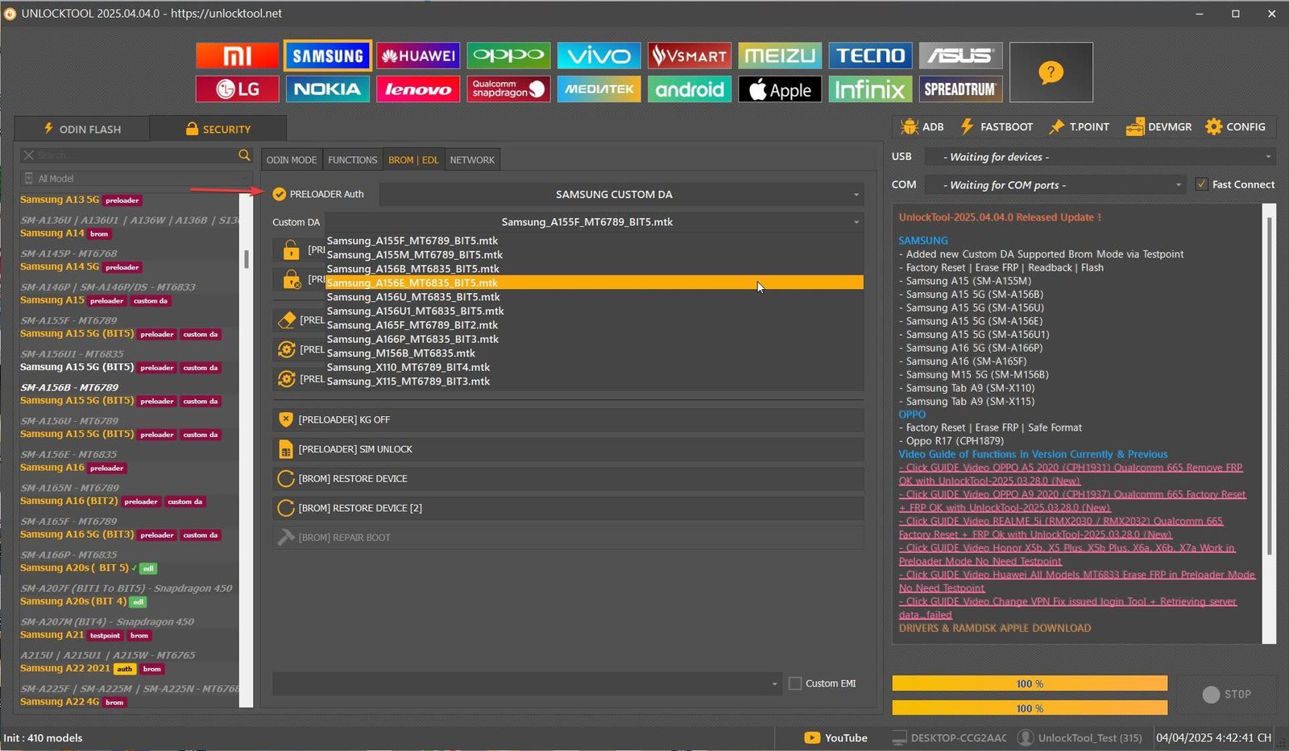
Task: Toggle the PRELOADER Auth checkbox
Action: (280, 194)
